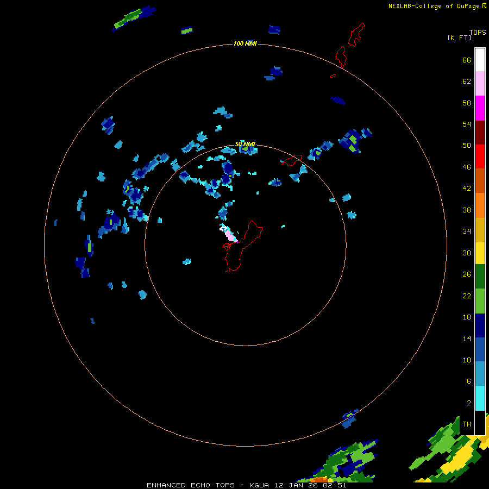Click the "TH" threshold label
The image size is (489, 489).
pyautogui.click(x=467, y=424)
